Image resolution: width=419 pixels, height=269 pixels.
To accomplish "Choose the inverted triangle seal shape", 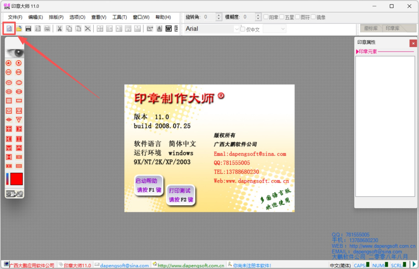I will 19,120.
